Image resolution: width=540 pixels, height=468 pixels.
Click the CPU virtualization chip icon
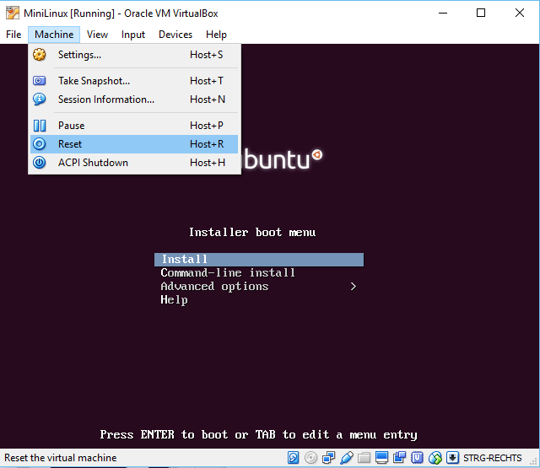418,458
